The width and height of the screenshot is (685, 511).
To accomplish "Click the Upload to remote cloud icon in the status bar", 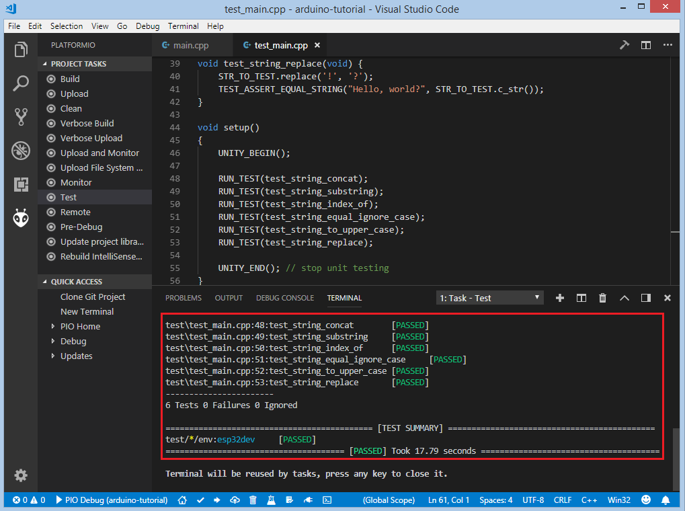I will pyautogui.click(x=235, y=500).
